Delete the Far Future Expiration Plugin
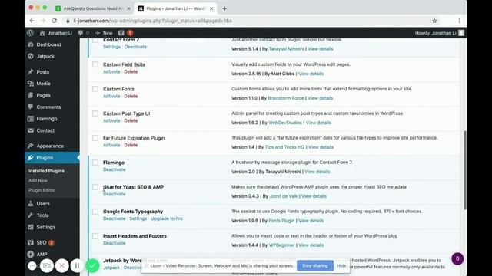Screen dimensions: 492x276 coord(131,145)
